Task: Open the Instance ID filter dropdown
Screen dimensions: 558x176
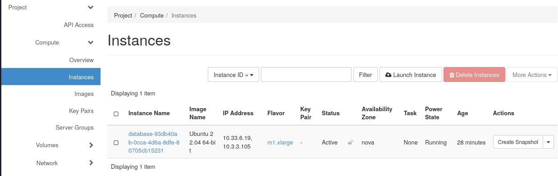Action: point(233,75)
